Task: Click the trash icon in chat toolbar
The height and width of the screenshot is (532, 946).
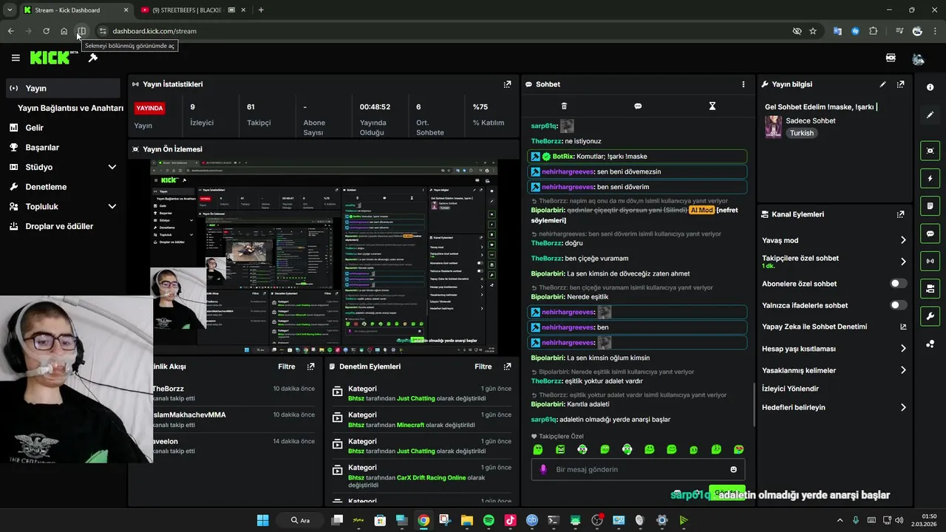Action: (x=564, y=106)
